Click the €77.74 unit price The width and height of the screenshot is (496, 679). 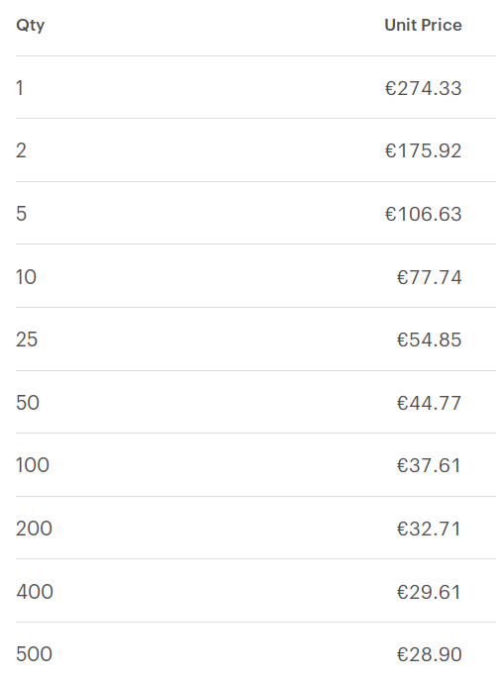(x=430, y=277)
